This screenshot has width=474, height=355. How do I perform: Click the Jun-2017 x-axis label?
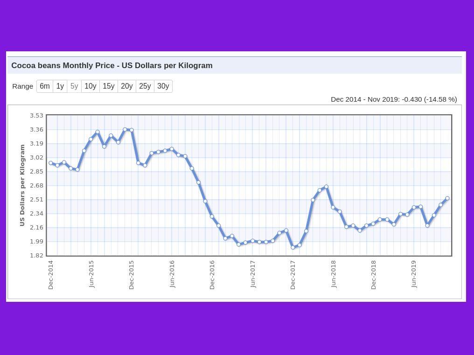click(x=253, y=274)
